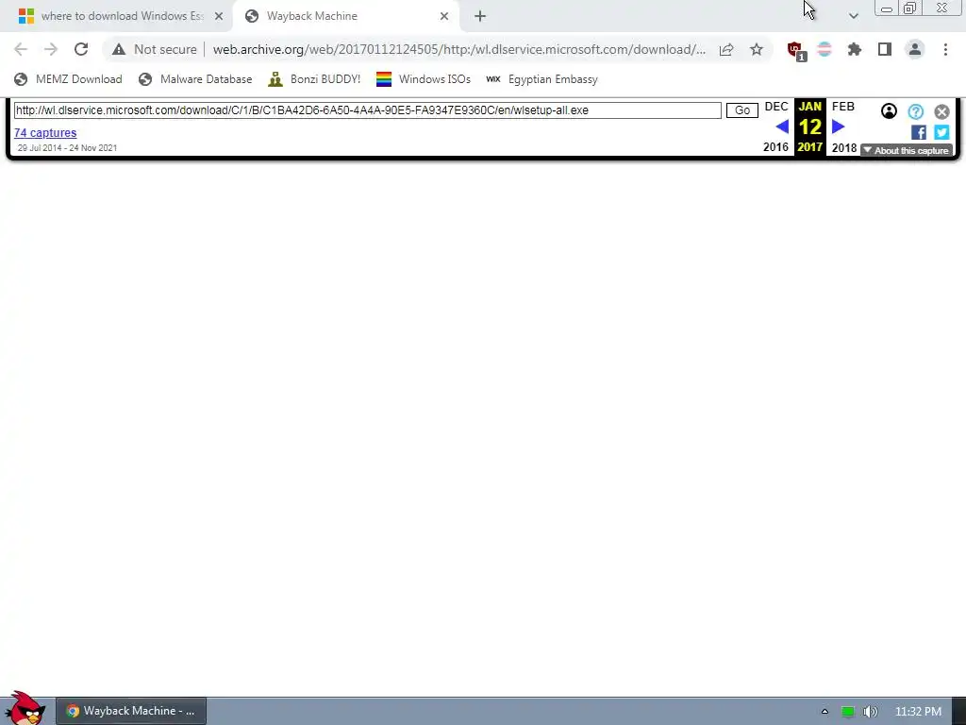This screenshot has height=725, width=966.
Task: Share this page icon
Action: point(726,49)
